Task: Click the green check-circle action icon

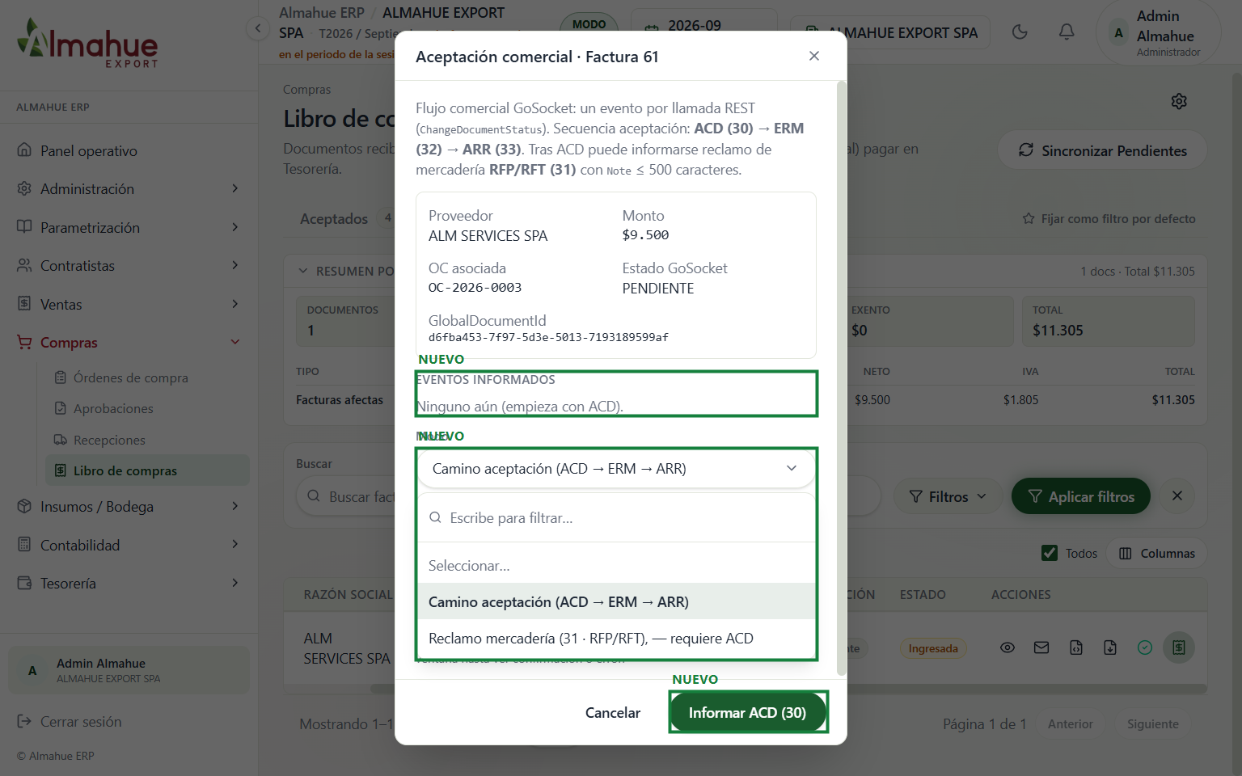Action: tap(1145, 647)
